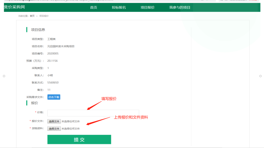Click the 项目报价 breadcrumb text
The image size is (264, 148).
[x=44, y=16]
